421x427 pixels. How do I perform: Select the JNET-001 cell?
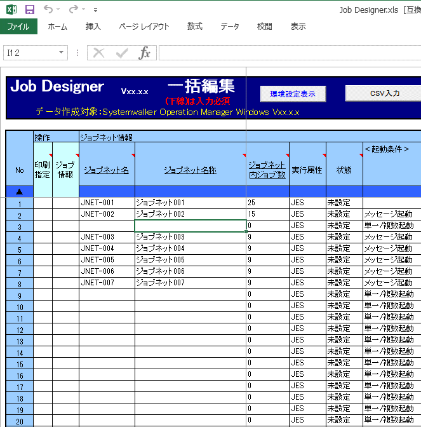(107, 203)
